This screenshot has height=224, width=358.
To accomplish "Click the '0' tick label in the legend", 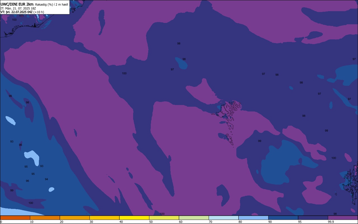I will point(1,222).
